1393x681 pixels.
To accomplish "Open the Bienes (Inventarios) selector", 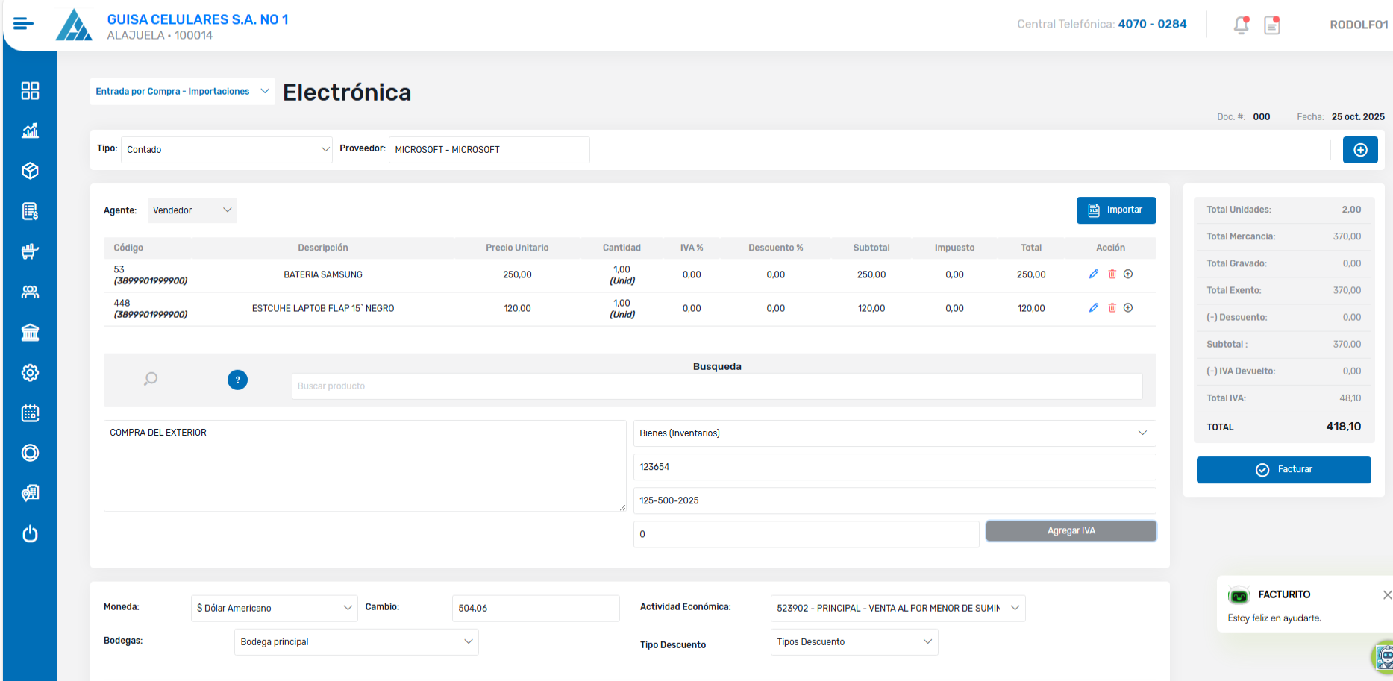I will pos(894,433).
